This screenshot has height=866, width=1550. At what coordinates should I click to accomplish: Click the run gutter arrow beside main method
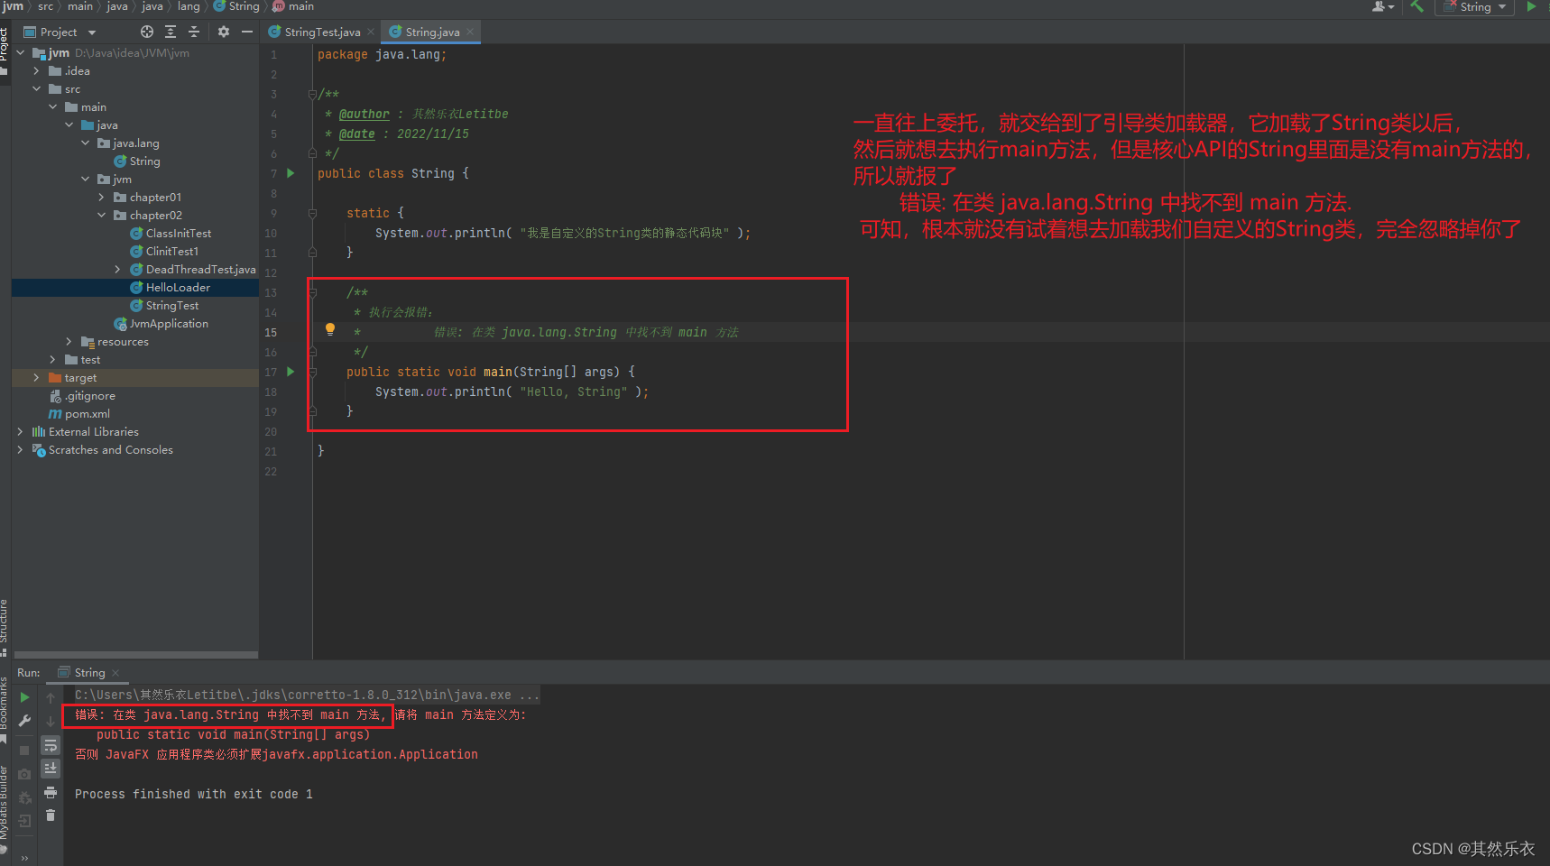(291, 372)
